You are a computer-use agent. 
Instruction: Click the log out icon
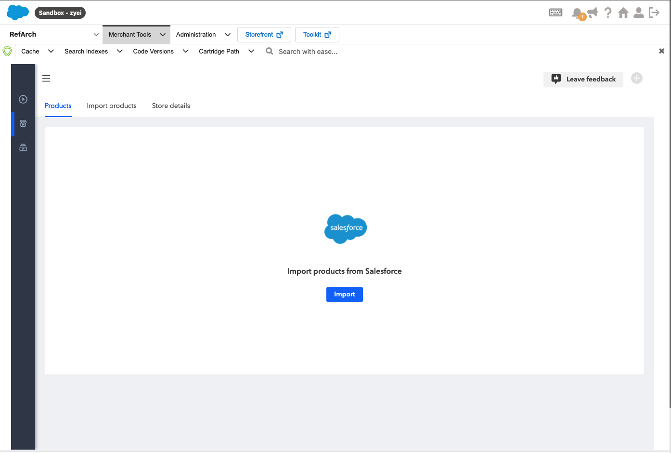(x=654, y=13)
